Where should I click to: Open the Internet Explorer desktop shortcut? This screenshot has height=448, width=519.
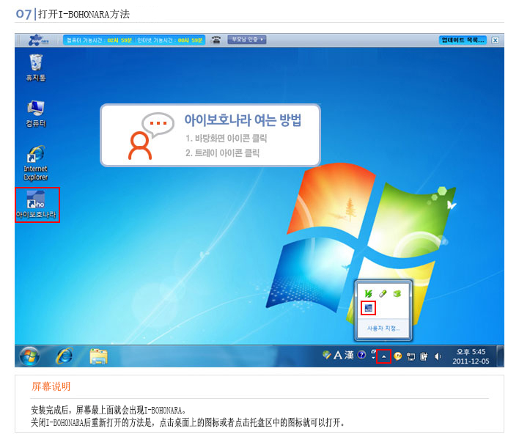(x=36, y=163)
